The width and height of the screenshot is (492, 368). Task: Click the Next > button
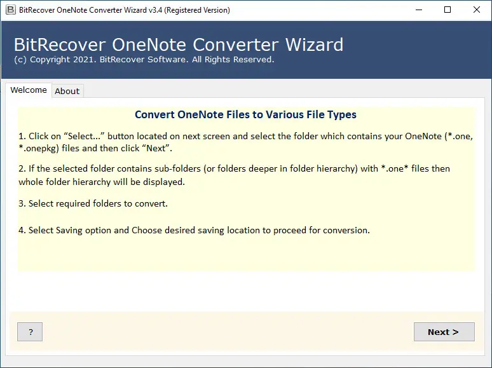coord(444,332)
